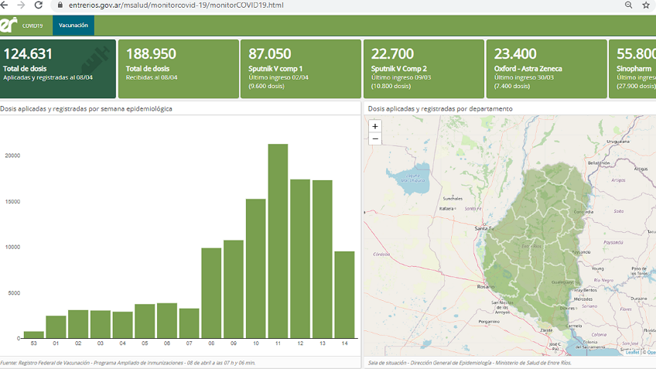Click the week 10 bar in chart
Image resolution: width=656 pixels, height=369 pixels.
pos(255,268)
